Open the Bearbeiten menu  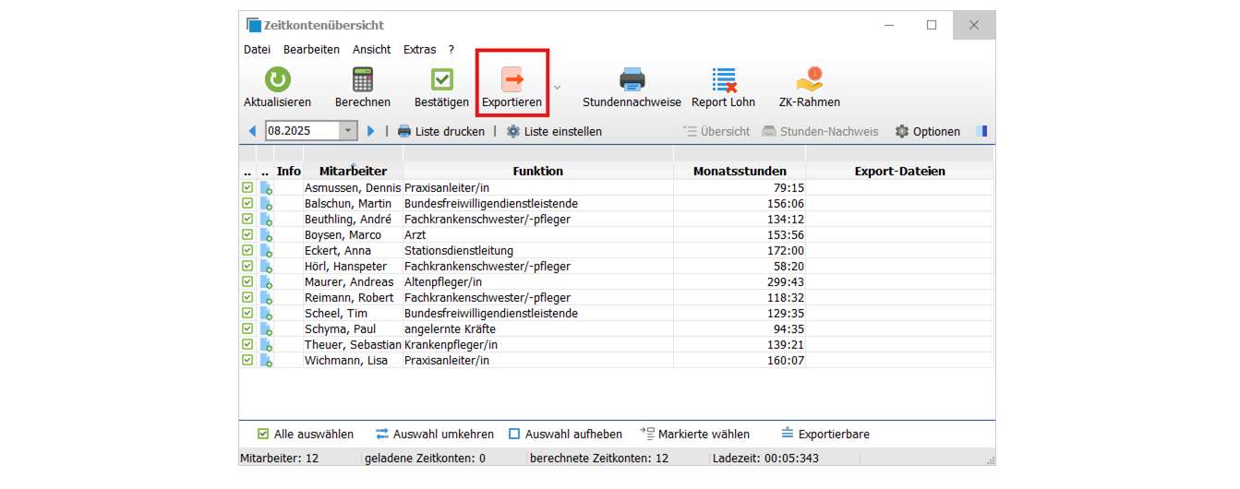[x=311, y=50]
